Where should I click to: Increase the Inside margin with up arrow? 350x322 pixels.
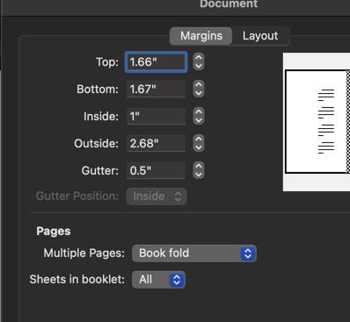point(199,112)
